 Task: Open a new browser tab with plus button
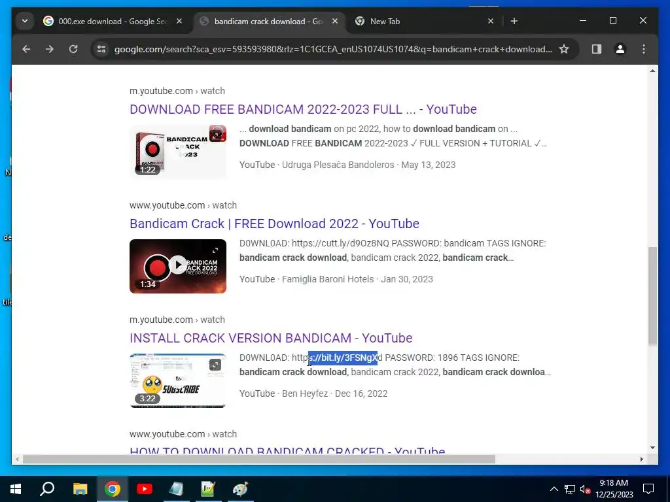click(x=514, y=21)
